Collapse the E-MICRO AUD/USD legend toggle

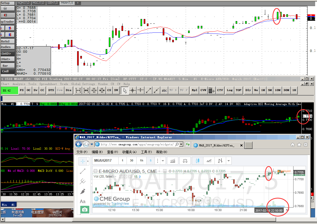pyautogui.click(x=96, y=171)
